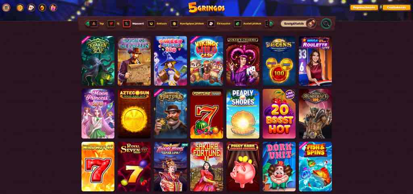
Task: Open the pink gift box icon
Action: point(53,8)
